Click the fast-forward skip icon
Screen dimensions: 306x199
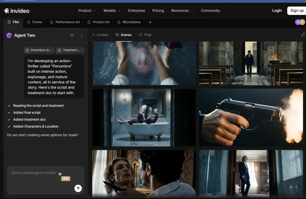click(72, 35)
